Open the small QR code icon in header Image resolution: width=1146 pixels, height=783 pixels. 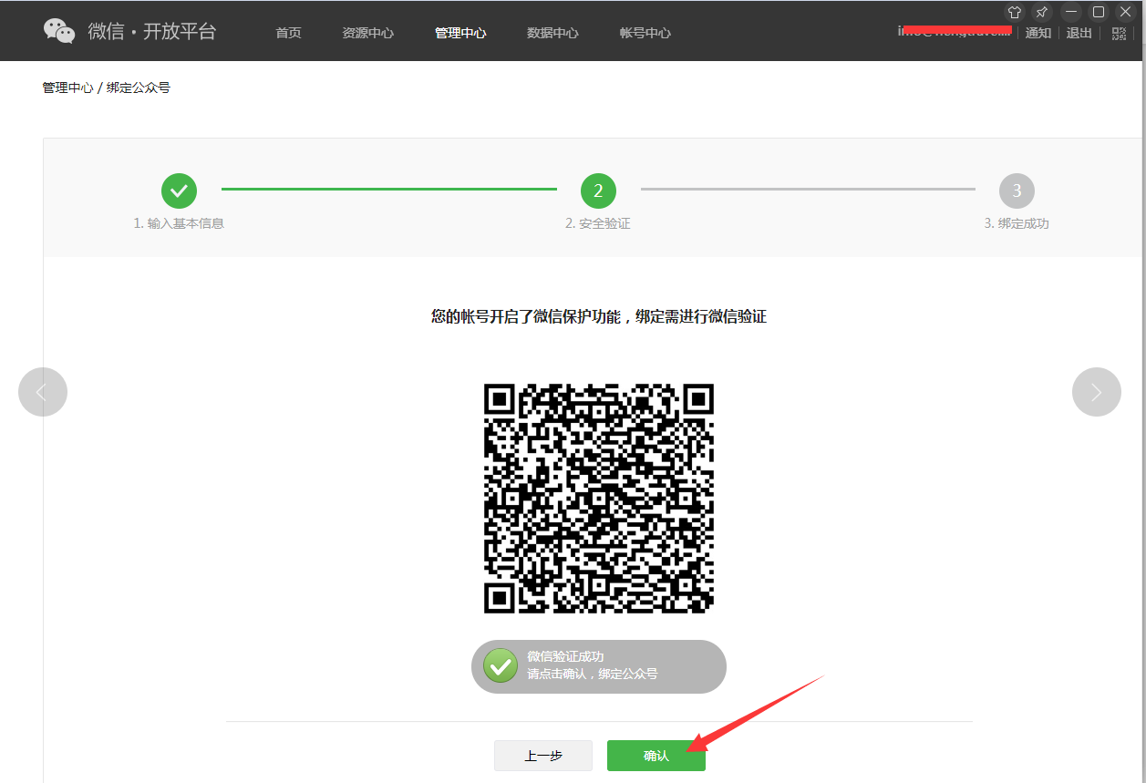point(1119,34)
